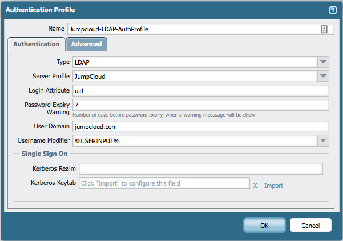Expand the Username Modifier dropdown arrow
The image size is (343, 241).
323,140
